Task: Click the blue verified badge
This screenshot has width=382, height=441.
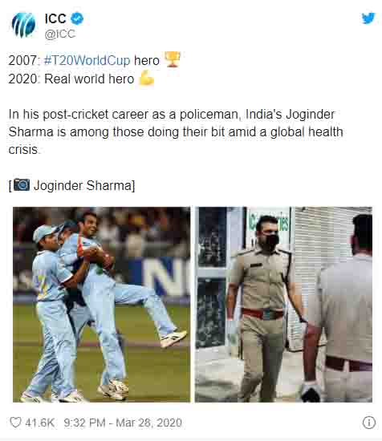Action: coord(76,19)
